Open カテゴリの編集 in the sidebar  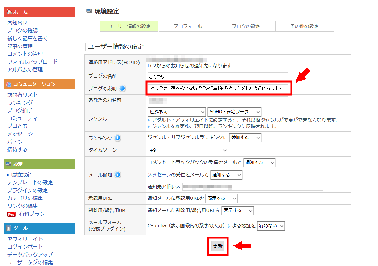(25, 198)
